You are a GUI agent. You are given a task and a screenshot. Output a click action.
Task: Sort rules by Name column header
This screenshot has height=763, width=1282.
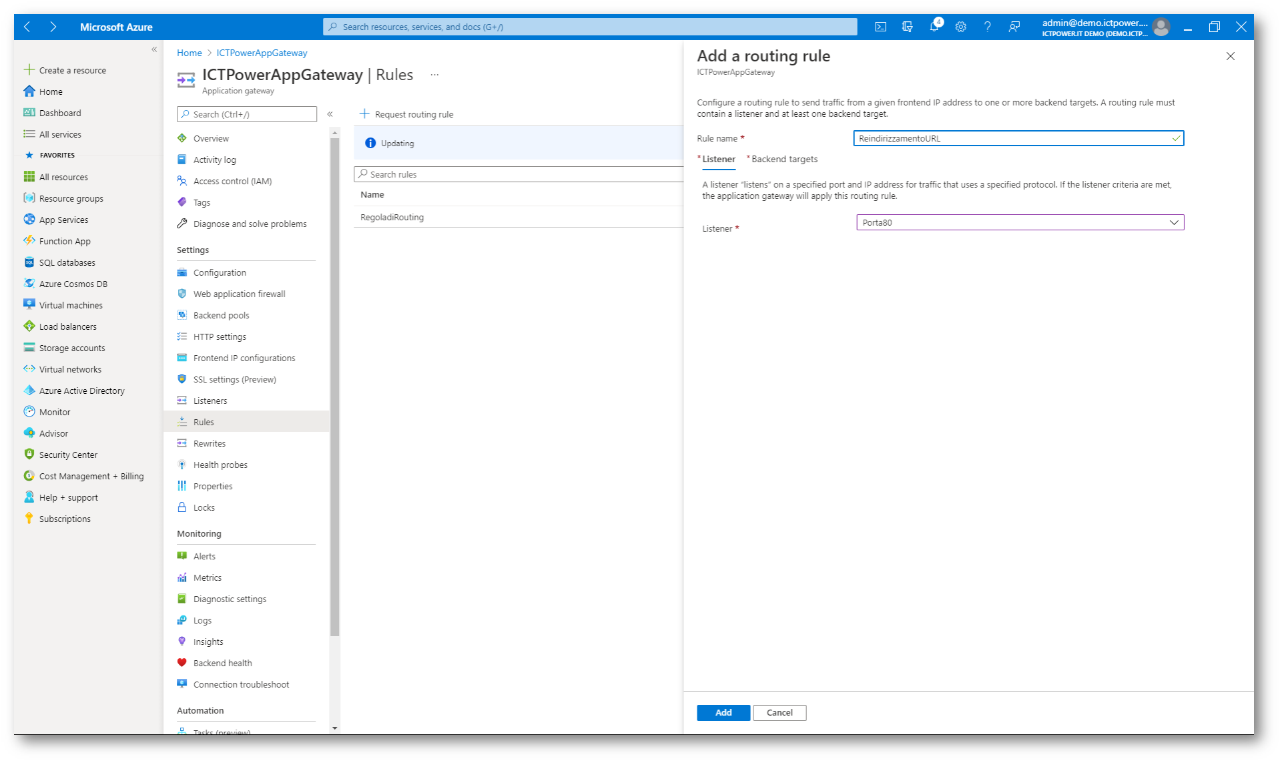372,194
